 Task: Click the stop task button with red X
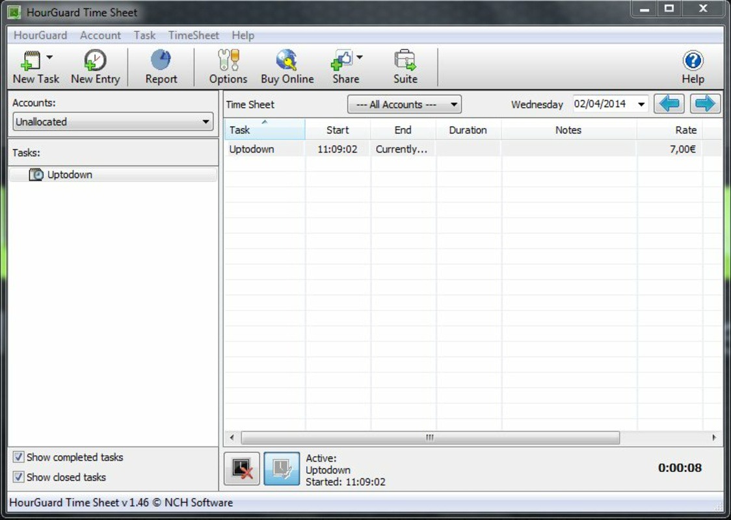point(242,469)
